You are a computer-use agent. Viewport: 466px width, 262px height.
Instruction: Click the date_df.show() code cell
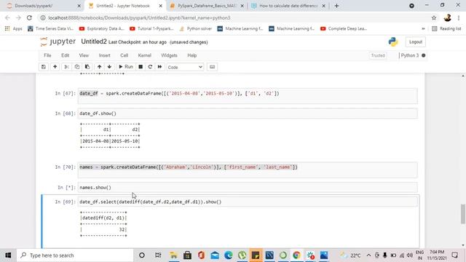click(x=248, y=114)
